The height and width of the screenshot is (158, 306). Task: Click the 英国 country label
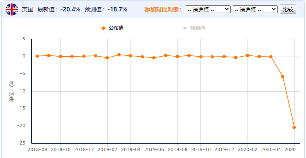click(27, 9)
